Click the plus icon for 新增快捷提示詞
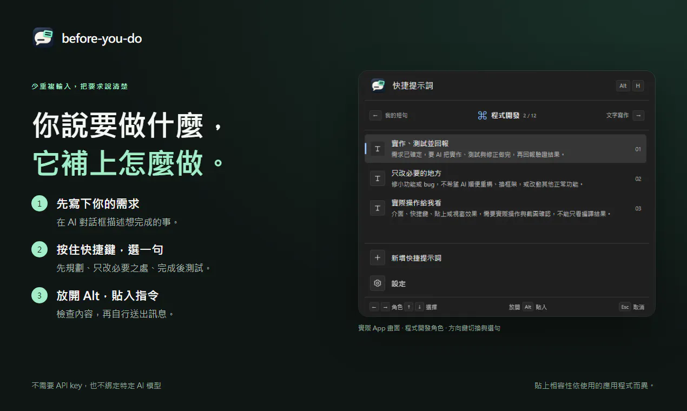687x411 pixels. click(x=378, y=258)
